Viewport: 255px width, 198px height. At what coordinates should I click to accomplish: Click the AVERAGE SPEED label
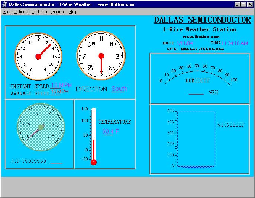30,93
